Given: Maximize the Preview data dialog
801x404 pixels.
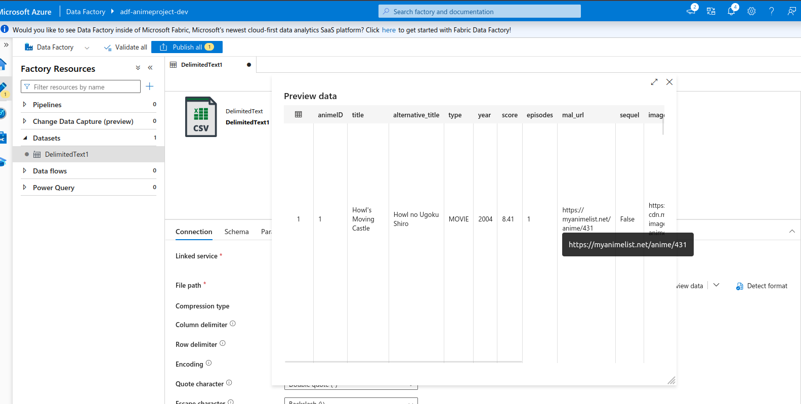Looking at the screenshot, I should click(654, 82).
